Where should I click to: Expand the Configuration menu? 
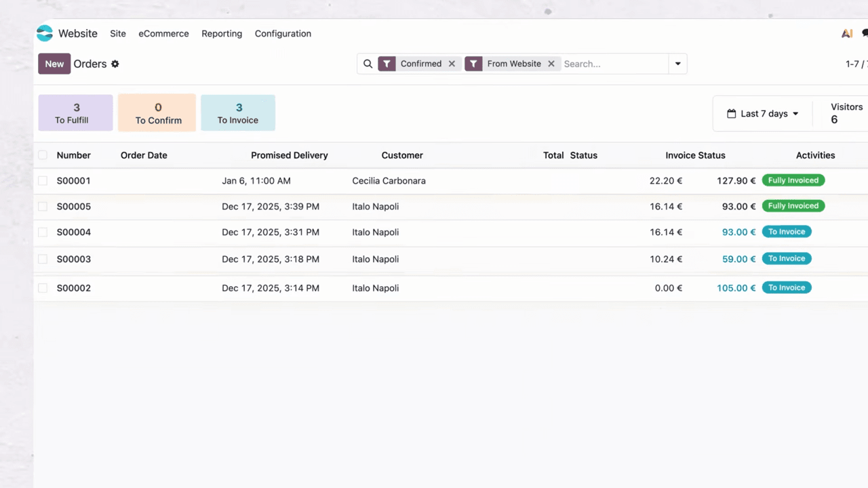tap(283, 33)
